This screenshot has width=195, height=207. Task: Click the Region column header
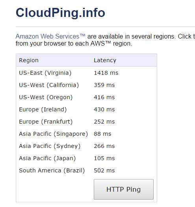tap(29, 60)
